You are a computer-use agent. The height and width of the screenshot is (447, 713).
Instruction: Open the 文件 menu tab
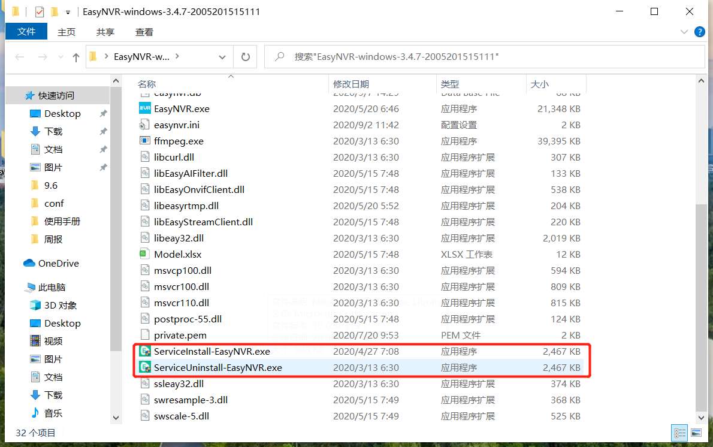(26, 31)
